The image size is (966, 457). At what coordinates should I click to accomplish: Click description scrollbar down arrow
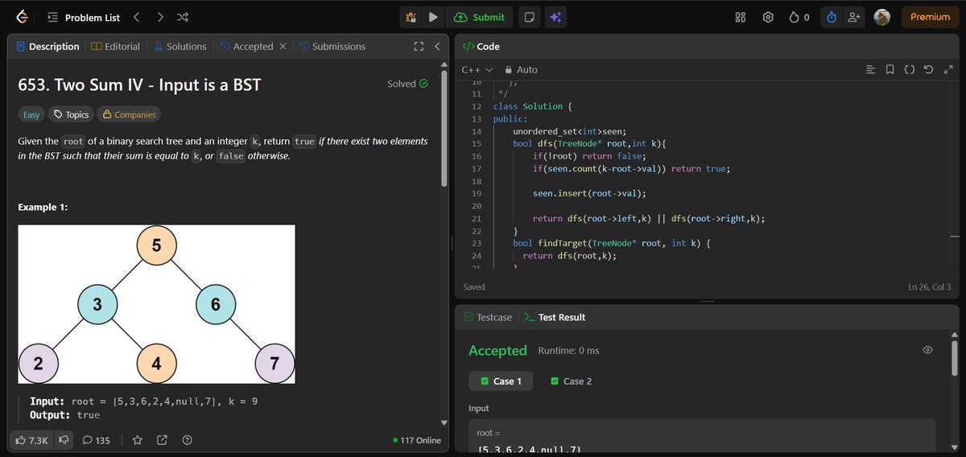click(443, 422)
